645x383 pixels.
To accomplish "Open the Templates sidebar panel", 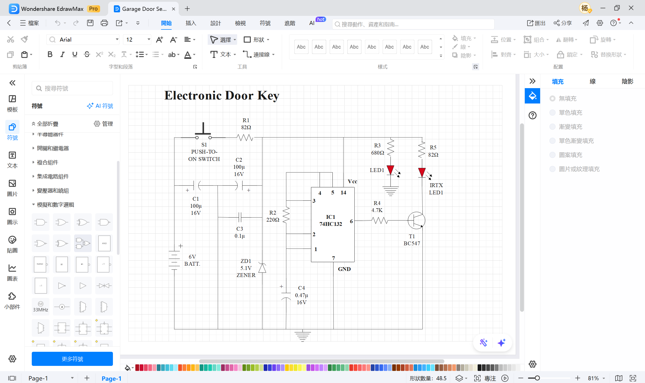I will (x=12, y=103).
